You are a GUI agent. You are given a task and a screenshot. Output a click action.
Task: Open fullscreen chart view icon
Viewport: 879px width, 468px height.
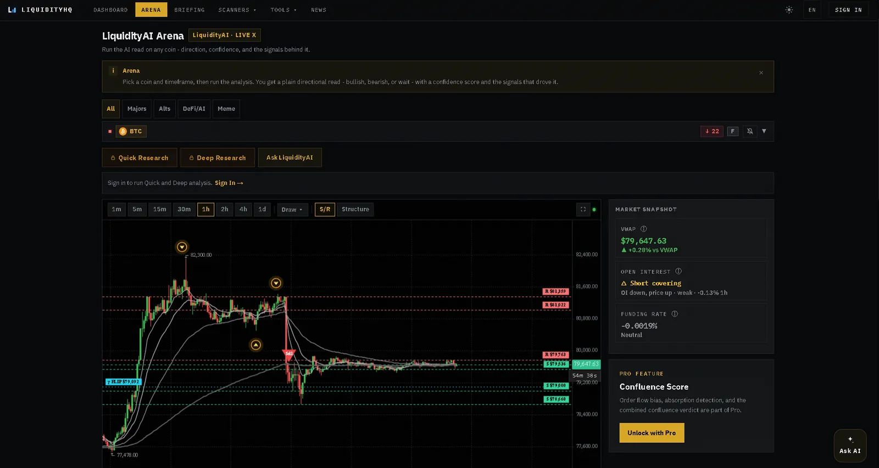pyautogui.click(x=583, y=209)
